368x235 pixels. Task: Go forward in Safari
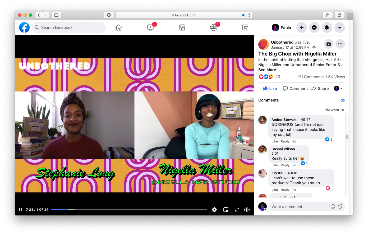46,15
